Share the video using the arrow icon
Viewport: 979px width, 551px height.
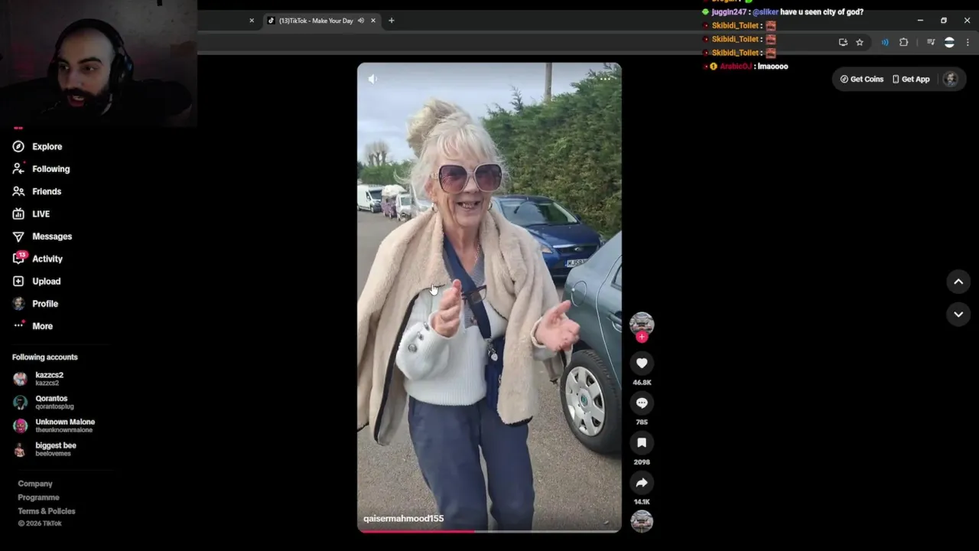click(x=642, y=483)
